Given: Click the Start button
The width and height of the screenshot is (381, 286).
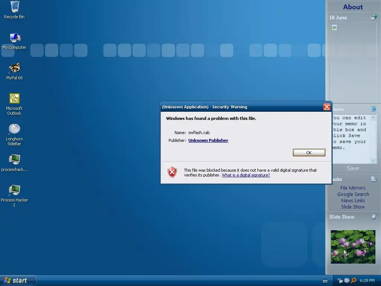Looking at the screenshot, I should (18, 281).
